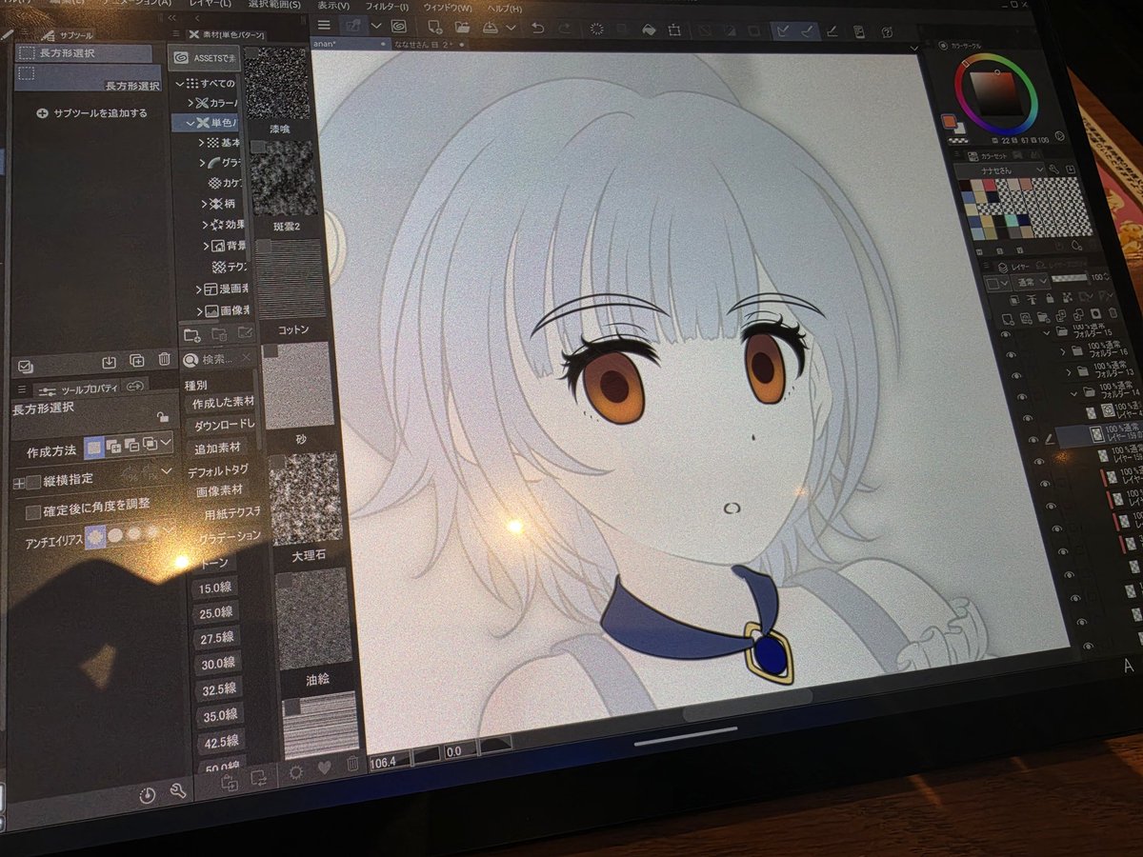Image resolution: width=1143 pixels, height=857 pixels.
Task: Expand the 柄 pattern subfolder
Action: click(x=205, y=204)
